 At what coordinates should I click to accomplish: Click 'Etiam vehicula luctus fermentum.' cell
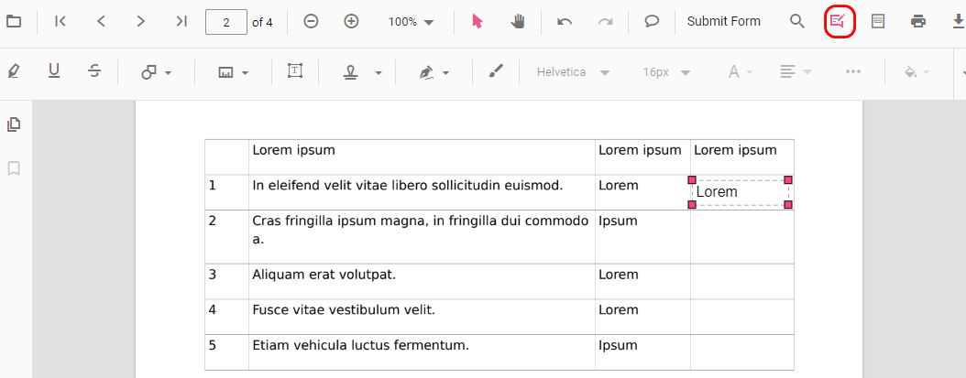coord(422,352)
